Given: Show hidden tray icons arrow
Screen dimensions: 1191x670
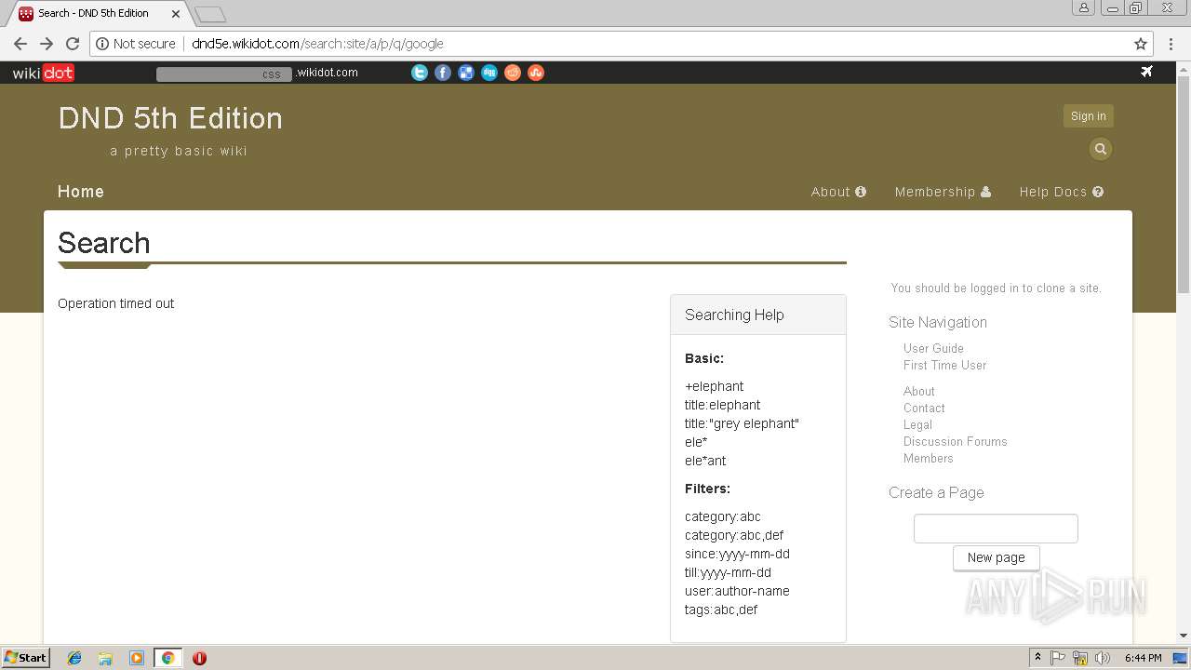Looking at the screenshot, I should click(x=1037, y=658).
